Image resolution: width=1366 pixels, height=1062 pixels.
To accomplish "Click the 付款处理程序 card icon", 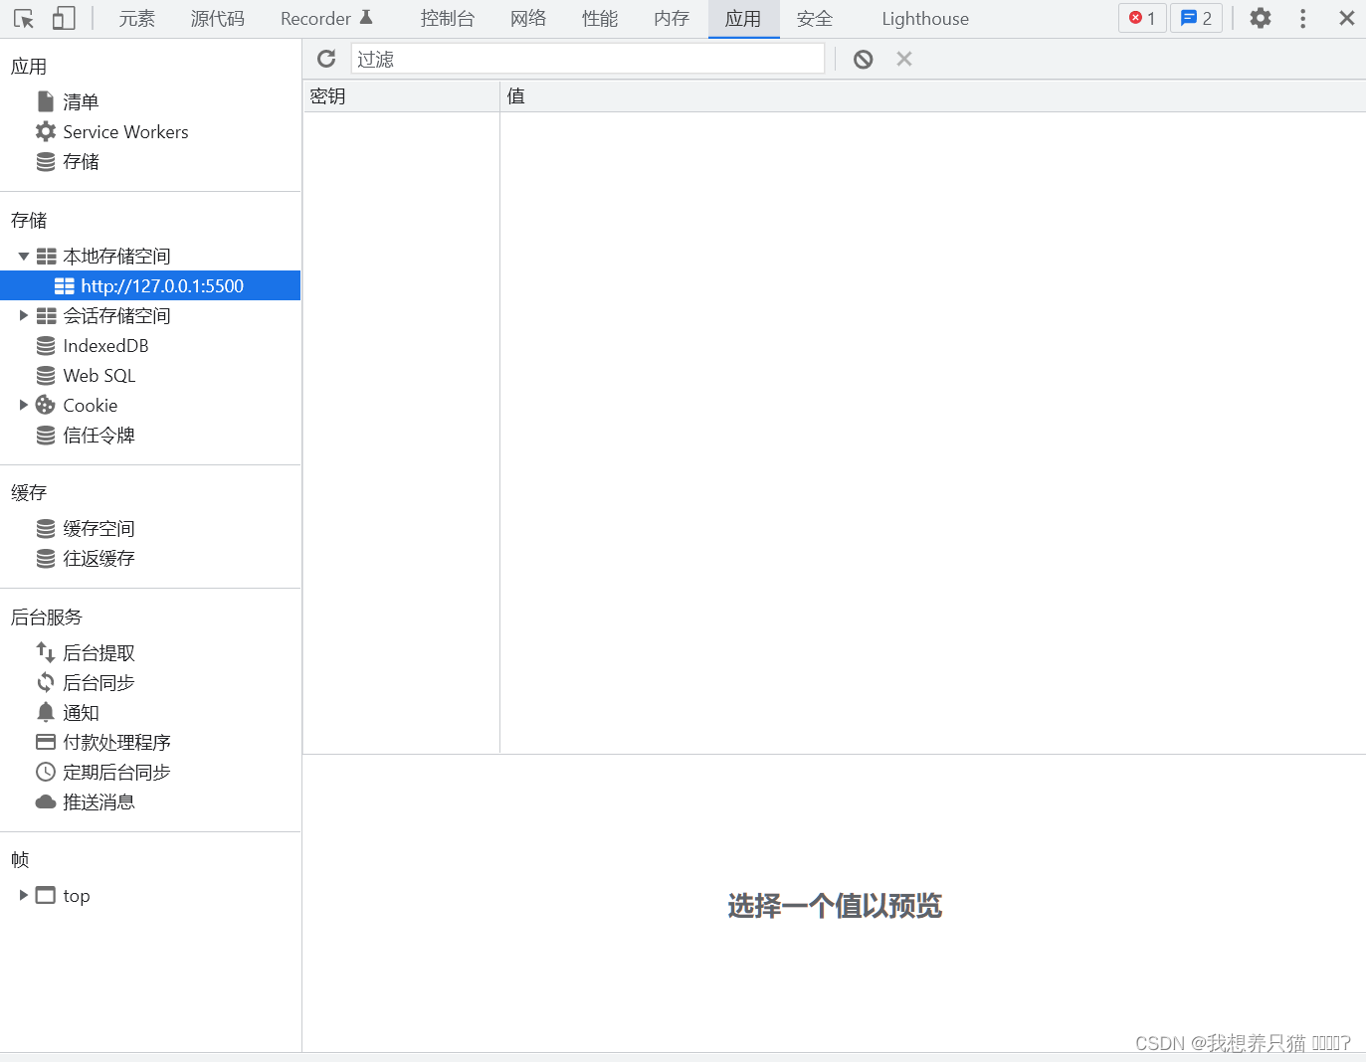I will 46,742.
